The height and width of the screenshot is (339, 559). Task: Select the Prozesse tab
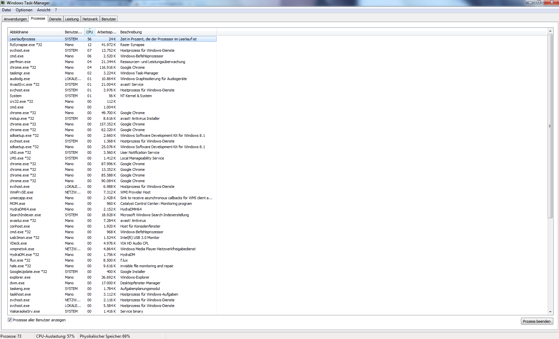tap(38, 19)
